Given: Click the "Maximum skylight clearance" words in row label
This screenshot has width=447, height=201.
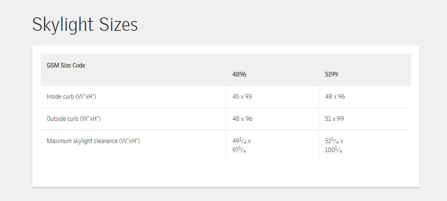Looking at the screenshot, I should pos(82,141).
